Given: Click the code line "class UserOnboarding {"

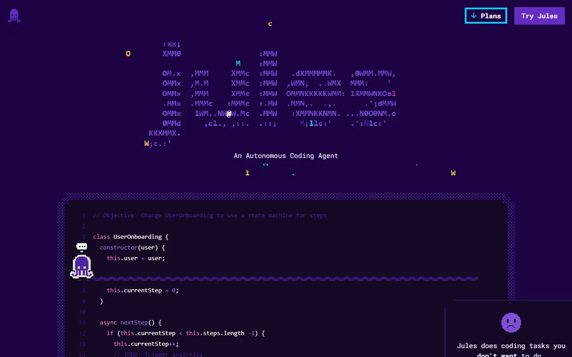Looking at the screenshot, I should coord(130,237).
